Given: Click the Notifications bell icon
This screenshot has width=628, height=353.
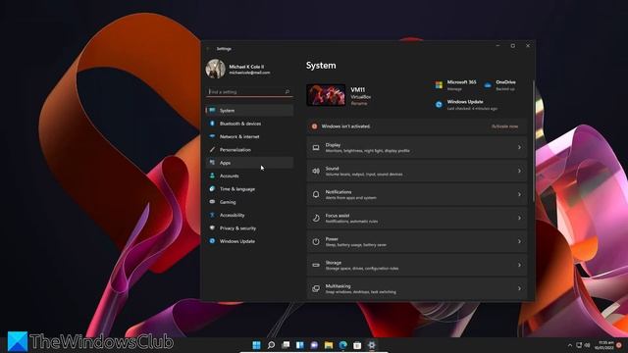Looking at the screenshot, I should (x=316, y=194).
